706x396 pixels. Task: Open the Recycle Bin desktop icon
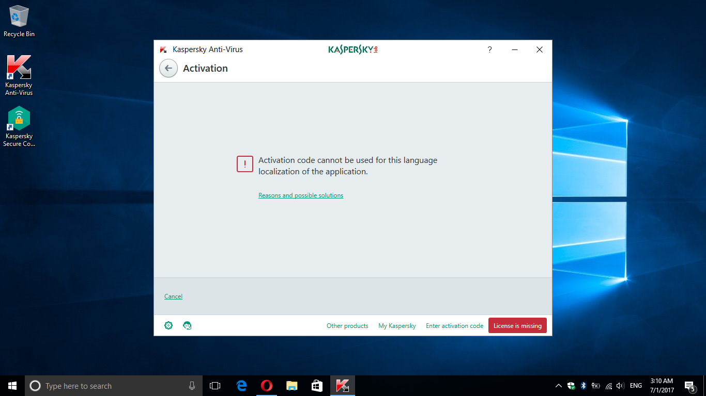coord(19,22)
